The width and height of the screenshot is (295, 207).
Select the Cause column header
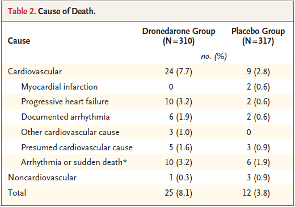point(19,41)
